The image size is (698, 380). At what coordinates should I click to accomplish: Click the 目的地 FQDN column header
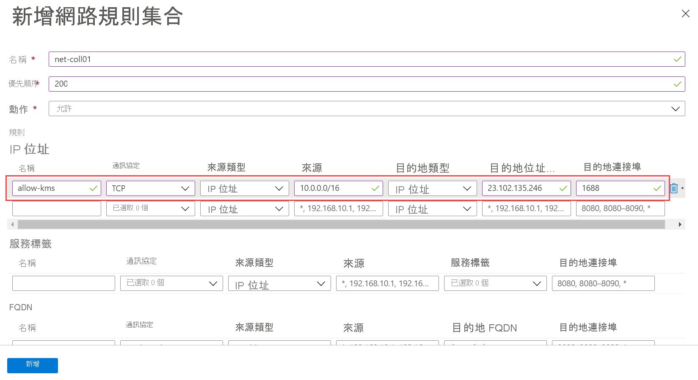[x=485, y=328]
